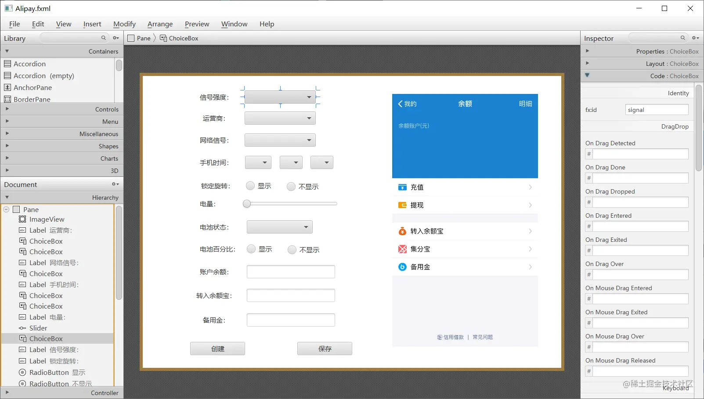Click the ImageView icon in Hierarchy
Viewport: 704px width, 399px height.
point(22,219)
